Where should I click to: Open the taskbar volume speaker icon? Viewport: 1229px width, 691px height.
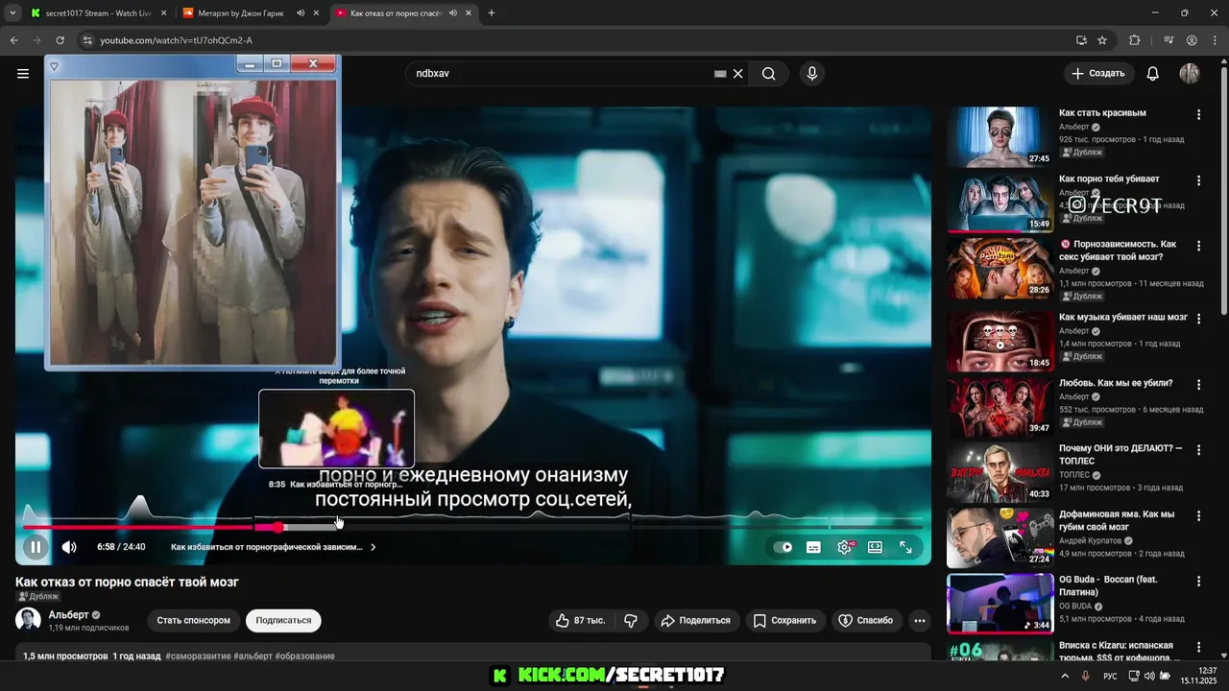[x=1149, y=676]
